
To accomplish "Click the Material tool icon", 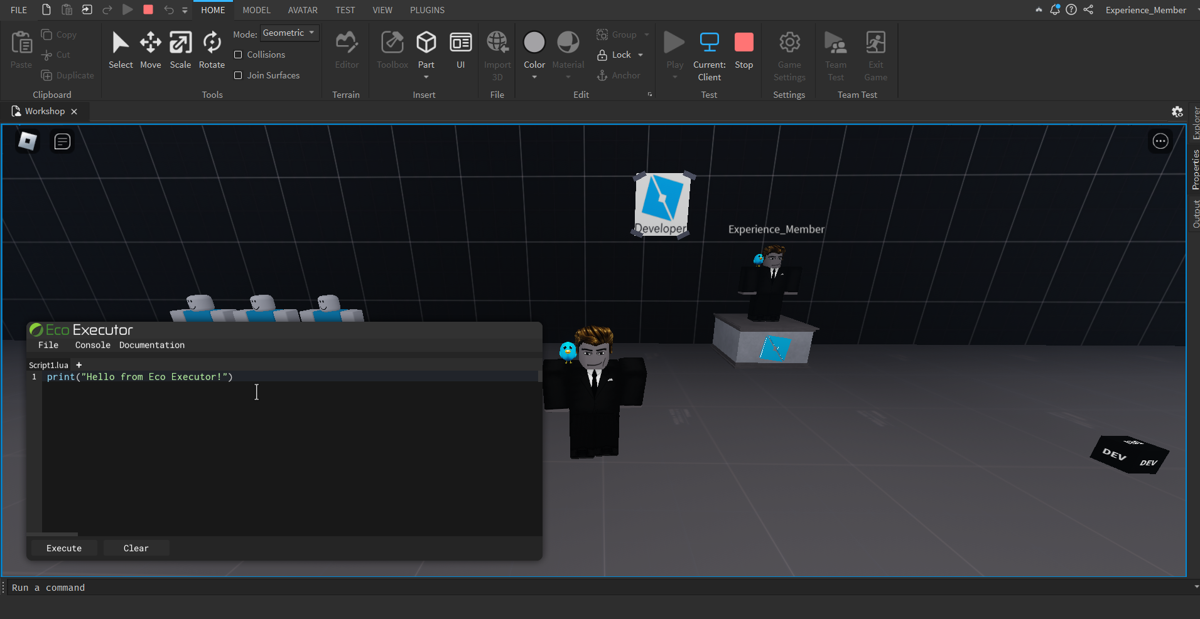I will point(568,43).
